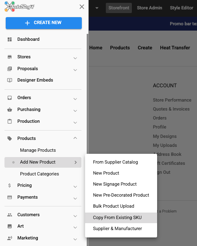Click the Stores storefront icon
The height and width of the screenshot is (246, 197).
pyautogui.click(x=10, y=57)
